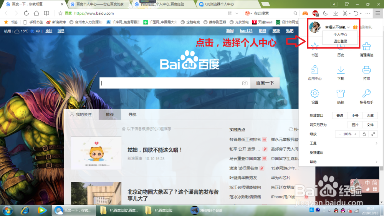Switch to 百度个人中心 browser tab
Screen dimensions: 384x216
99,4
